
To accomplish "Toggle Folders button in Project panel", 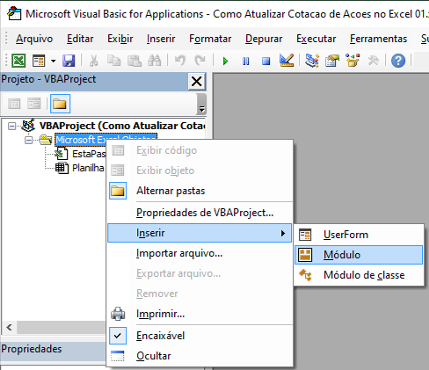I will coord(60,104).
